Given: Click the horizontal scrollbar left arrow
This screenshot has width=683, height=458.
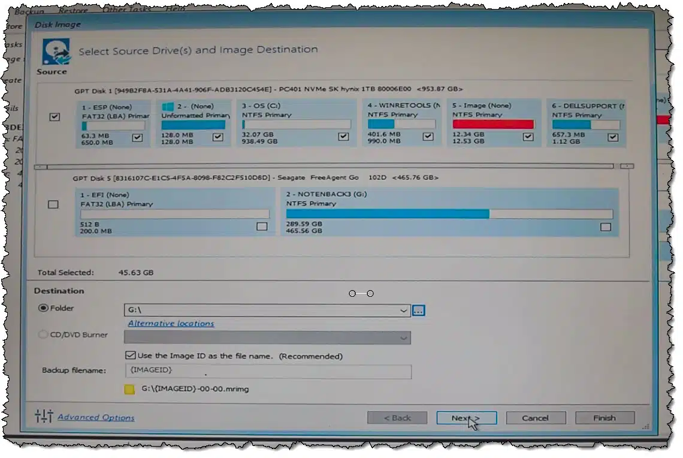Looking at the screenshot, I should tap(41, 167).
